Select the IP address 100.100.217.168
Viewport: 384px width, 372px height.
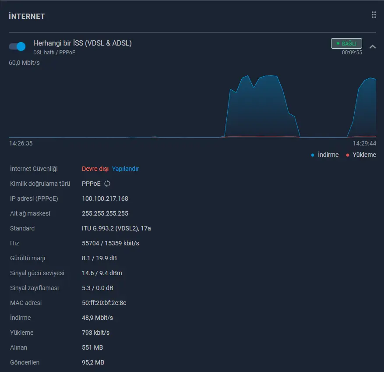pyautogui.click(x=105, y=198)
